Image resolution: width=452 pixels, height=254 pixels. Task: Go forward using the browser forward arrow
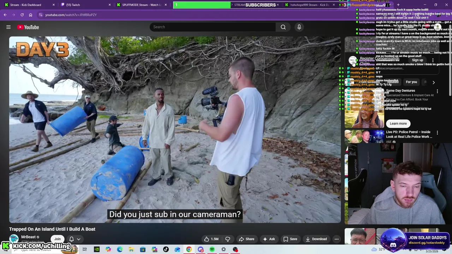13,15
